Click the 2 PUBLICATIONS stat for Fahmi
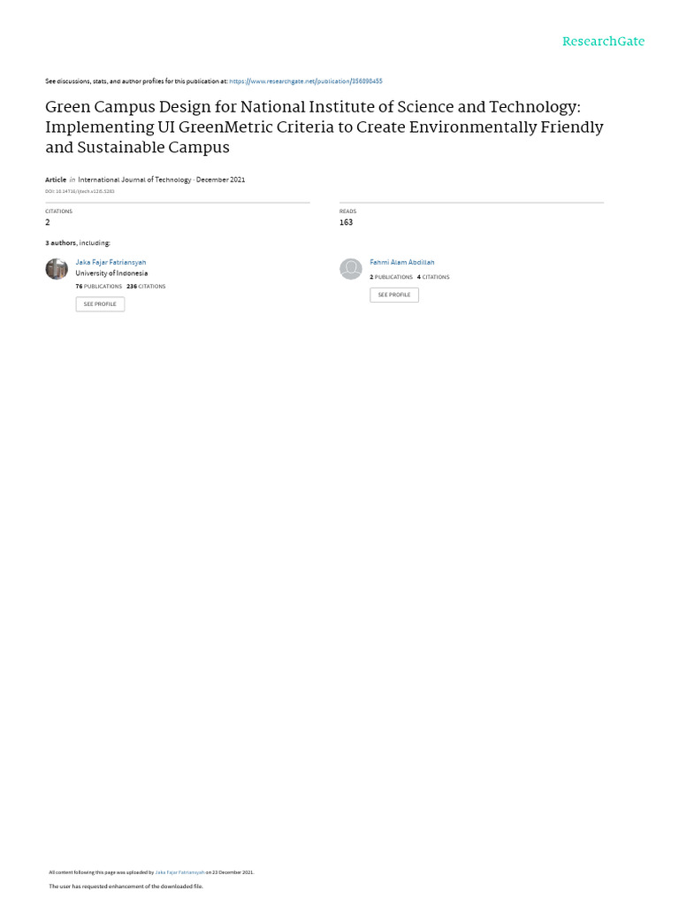This screenshot has height=906, width=679. (x=391, y=277)
